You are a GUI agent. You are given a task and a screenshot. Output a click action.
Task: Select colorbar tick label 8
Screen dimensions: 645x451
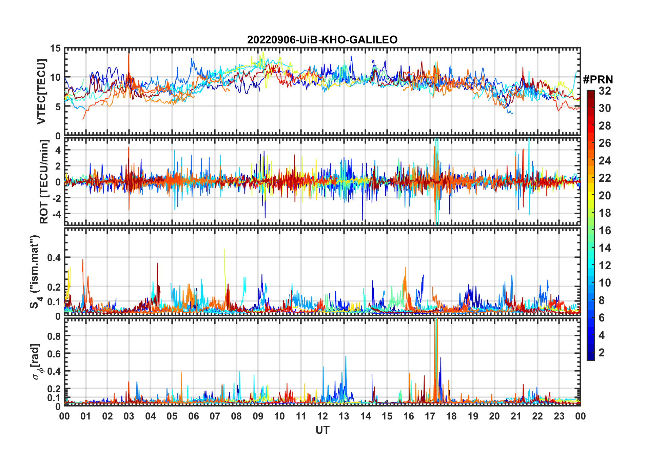point(602,300)
